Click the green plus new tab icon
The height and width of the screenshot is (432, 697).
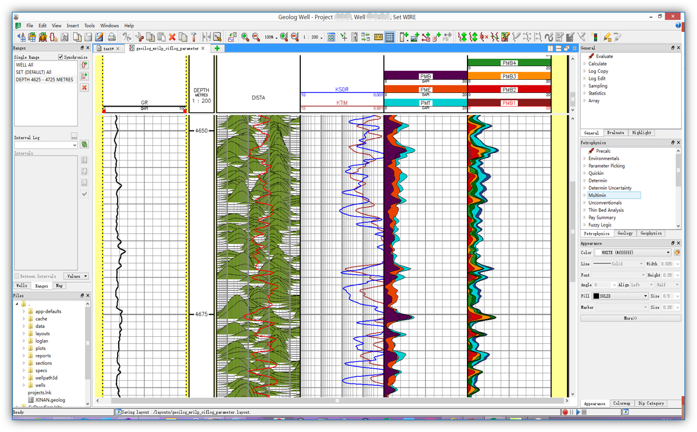(217, 48)
